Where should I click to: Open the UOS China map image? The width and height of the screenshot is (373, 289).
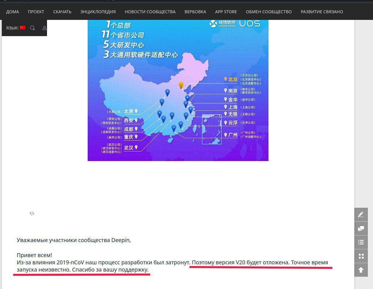tap(178, 90)
